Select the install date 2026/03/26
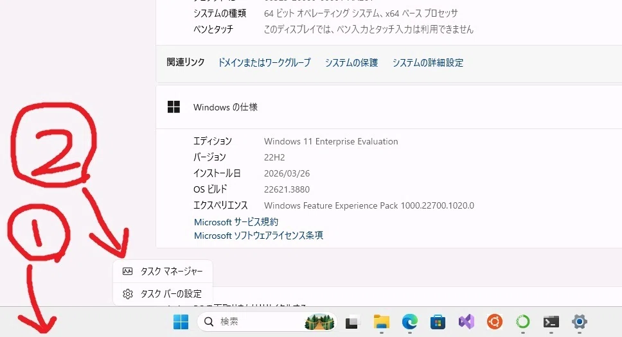 [287, 174]
